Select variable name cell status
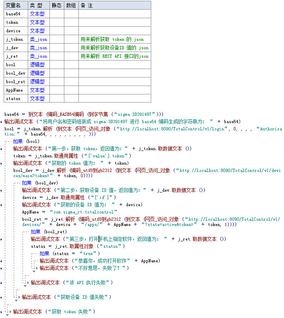Viewport: 284px width, 318px height. [x=16, y=99]
